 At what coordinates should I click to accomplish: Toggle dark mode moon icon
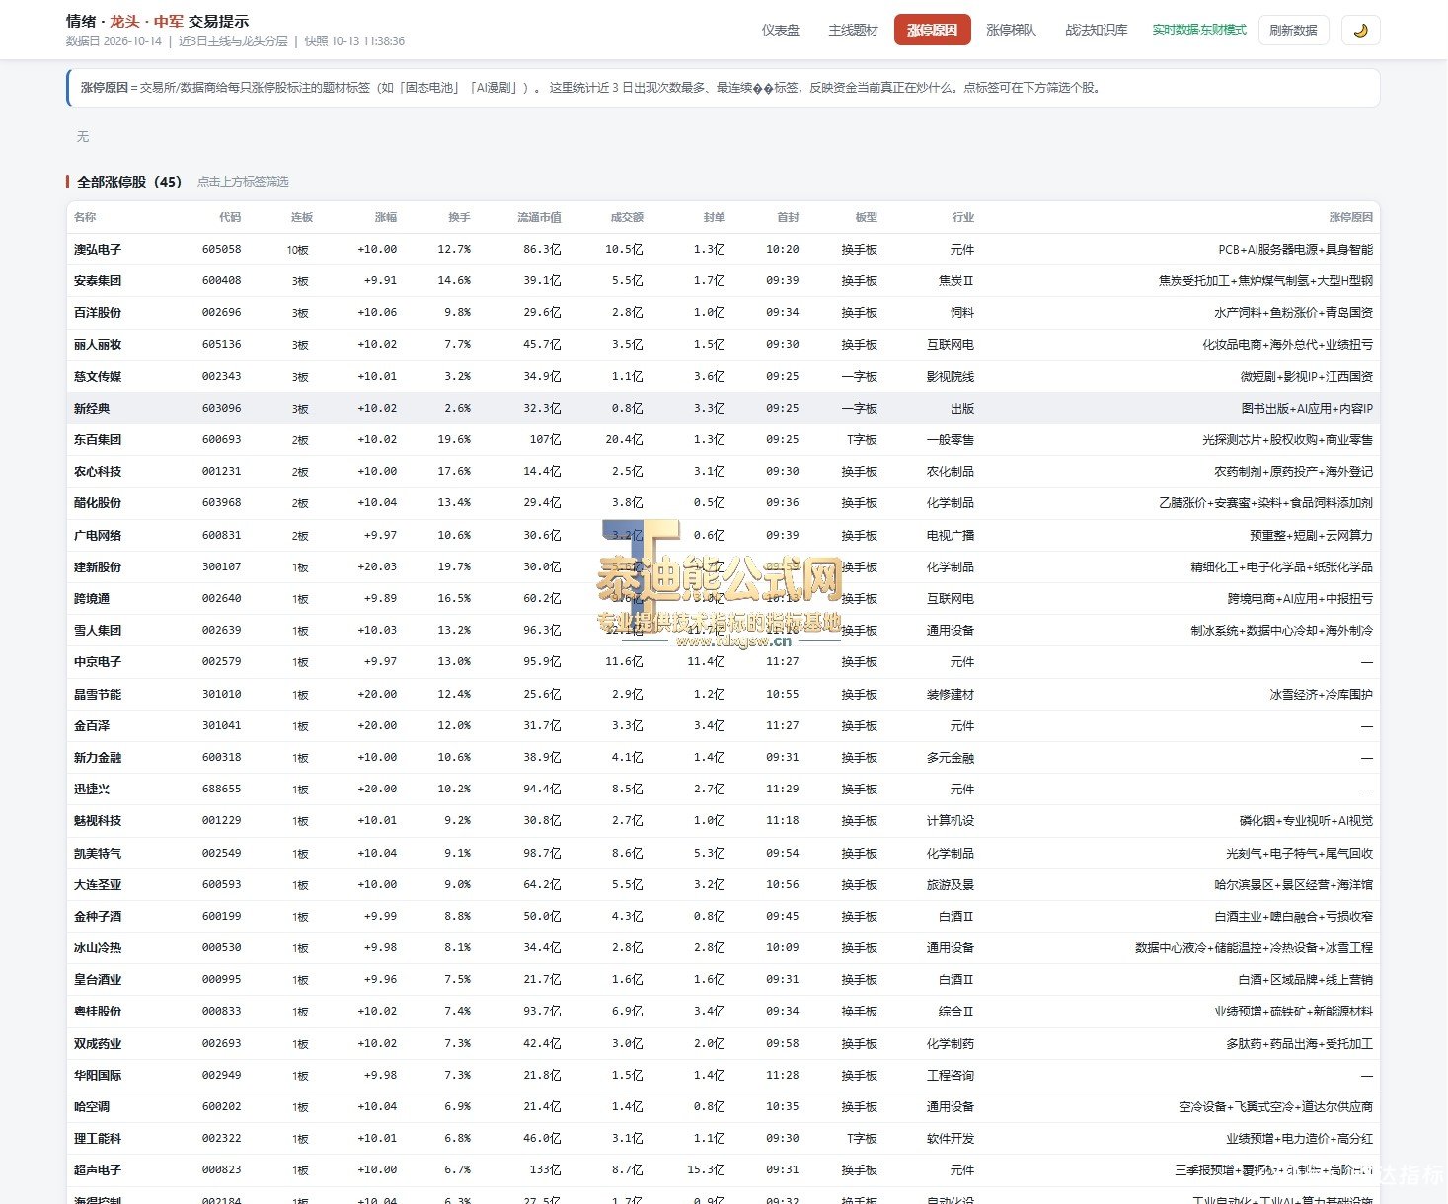tap(1360, 30)
